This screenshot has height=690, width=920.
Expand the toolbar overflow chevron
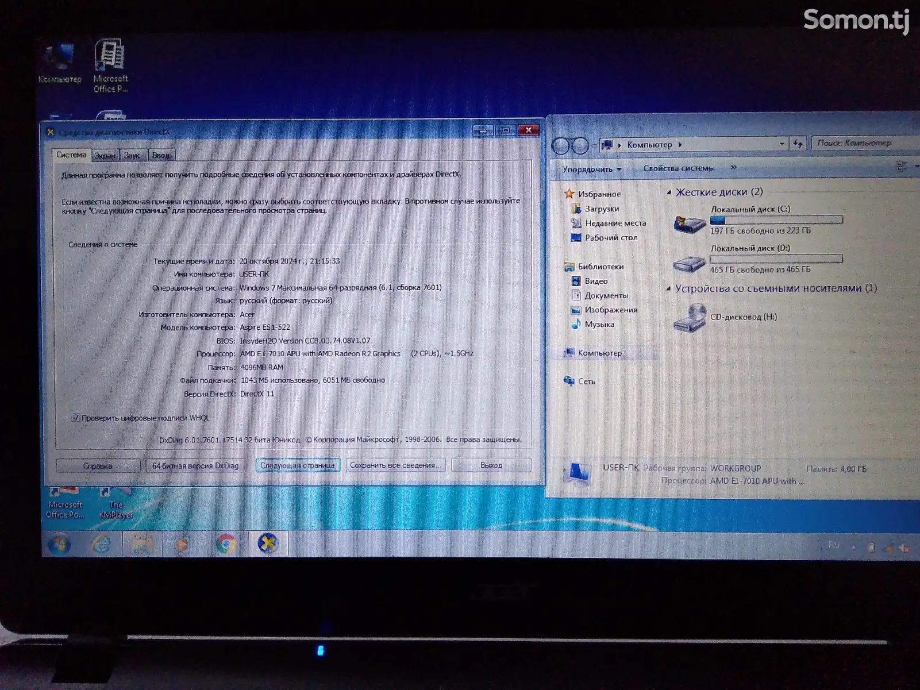733,167
